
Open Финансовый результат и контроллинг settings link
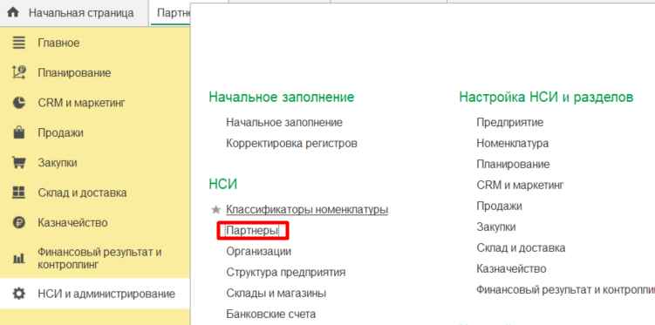point(566,289)
